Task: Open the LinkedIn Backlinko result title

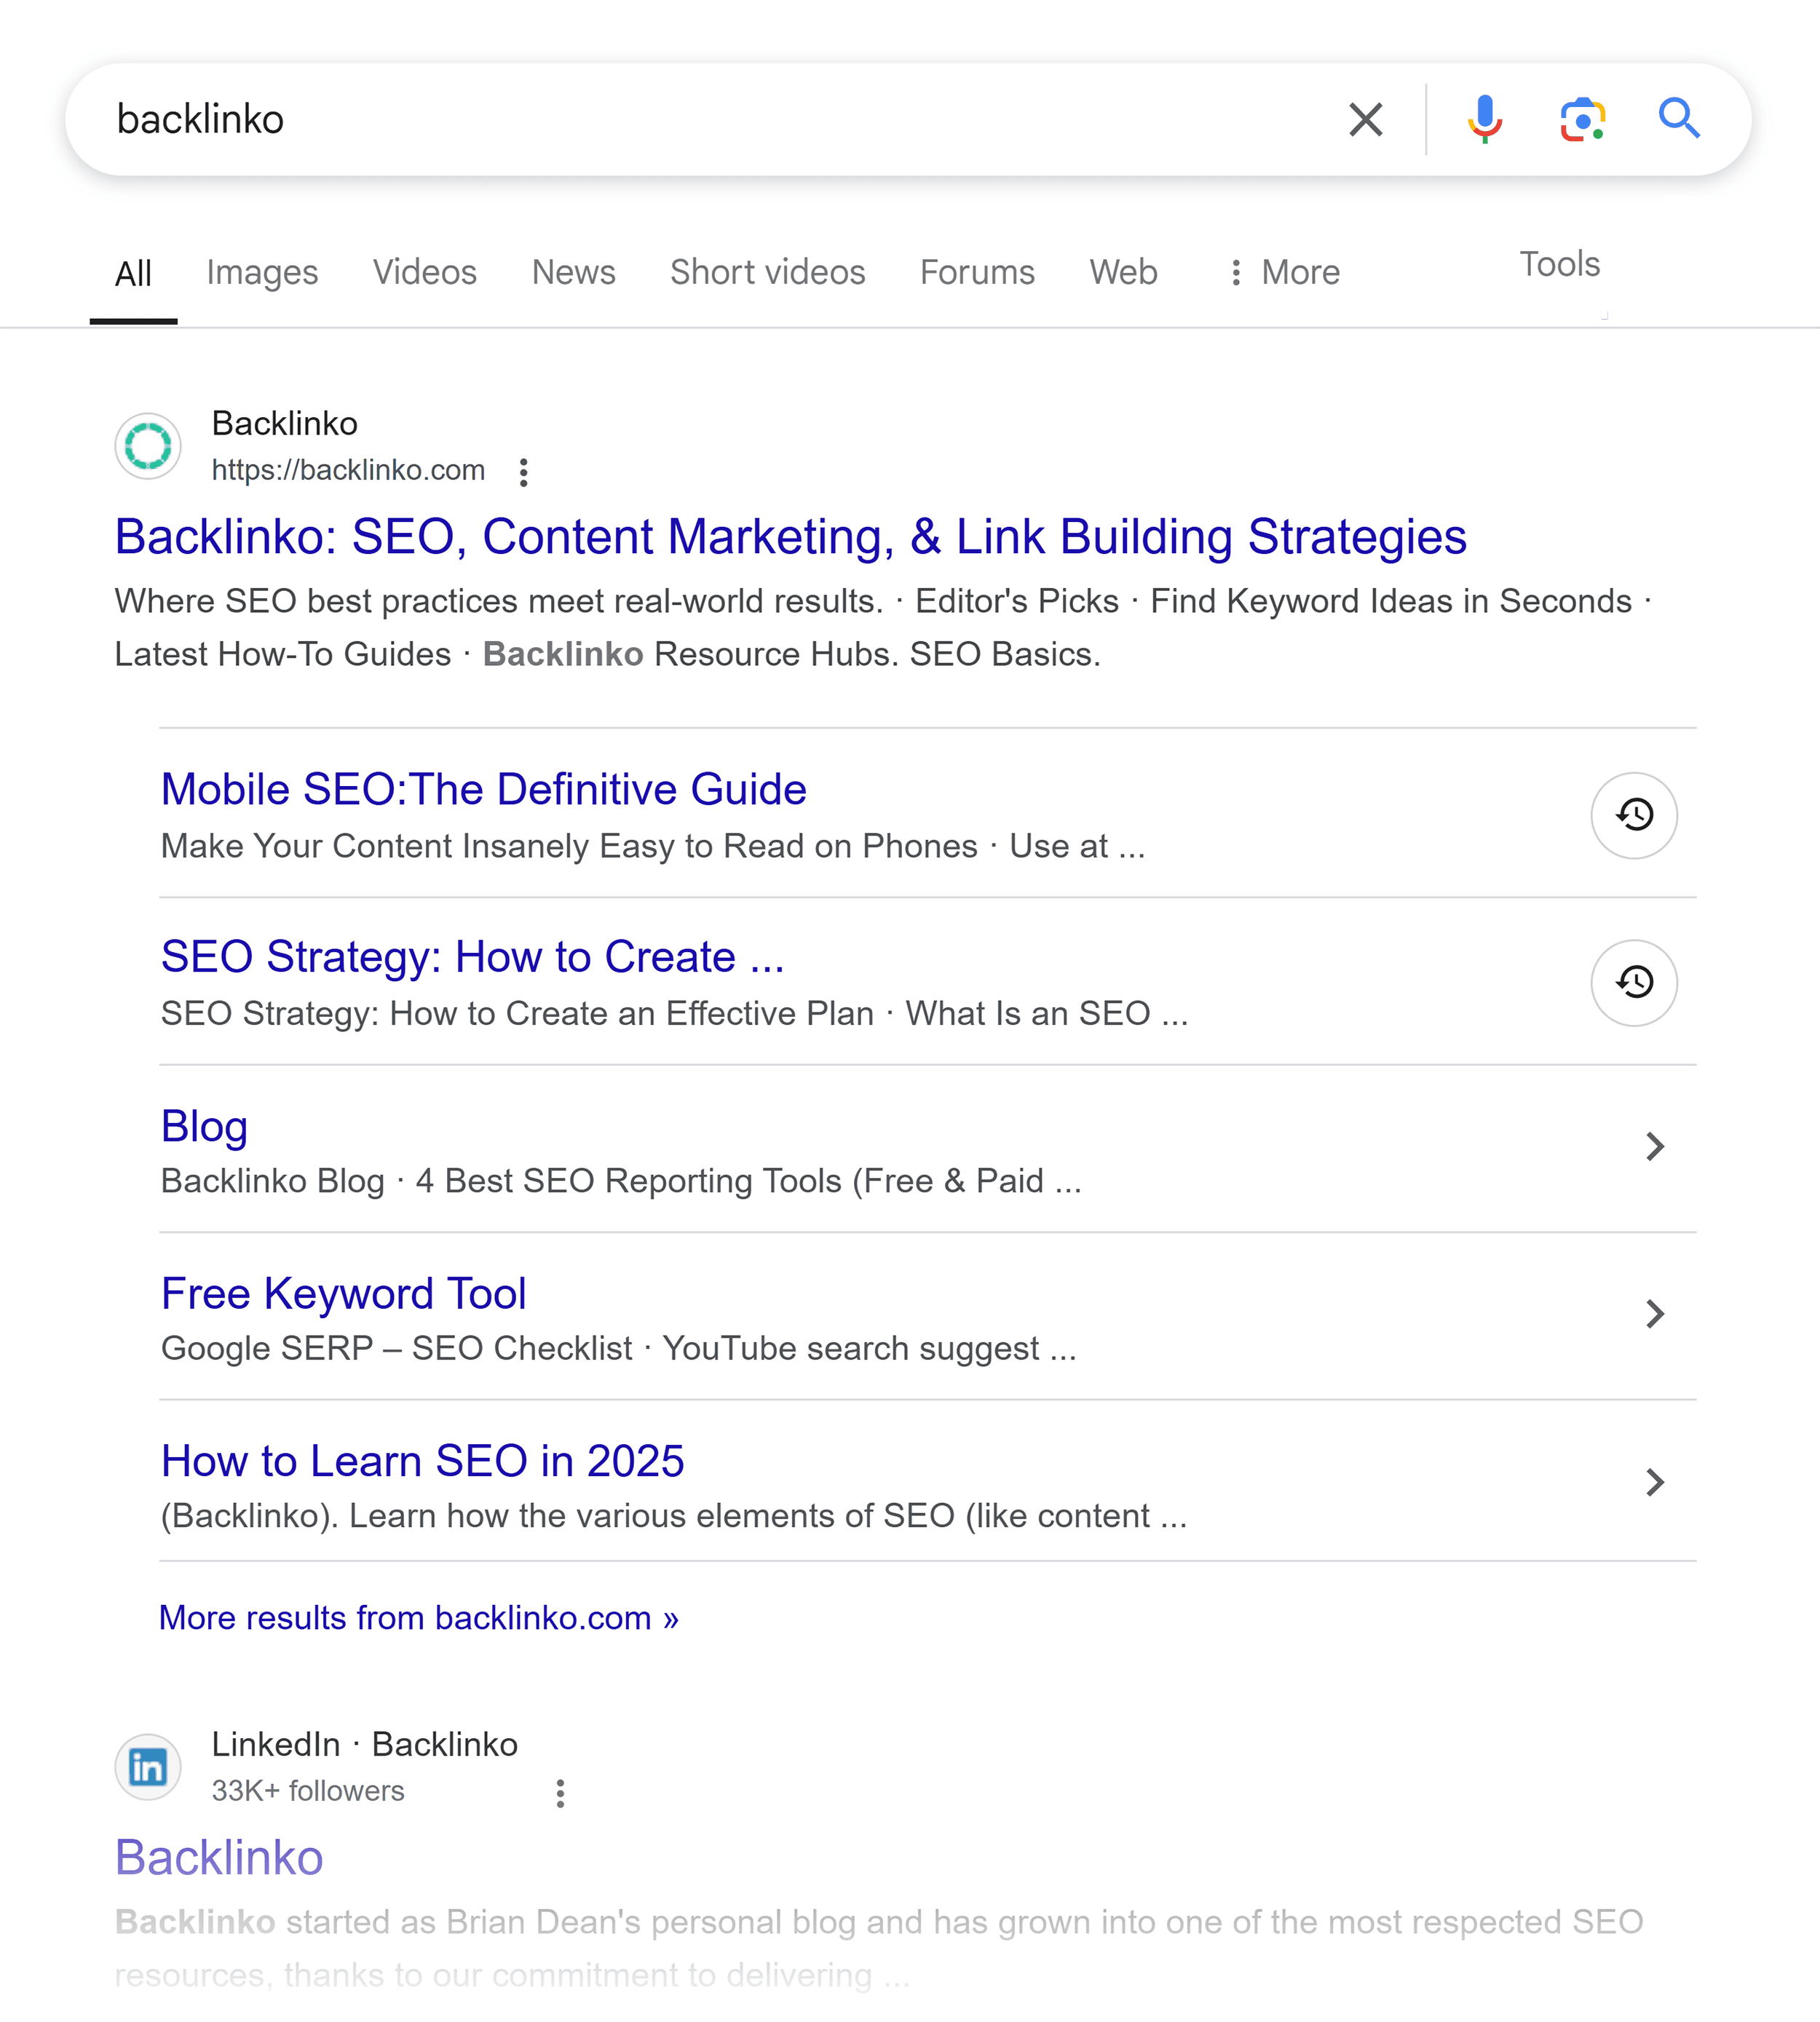Action: tap(219, 1858)
